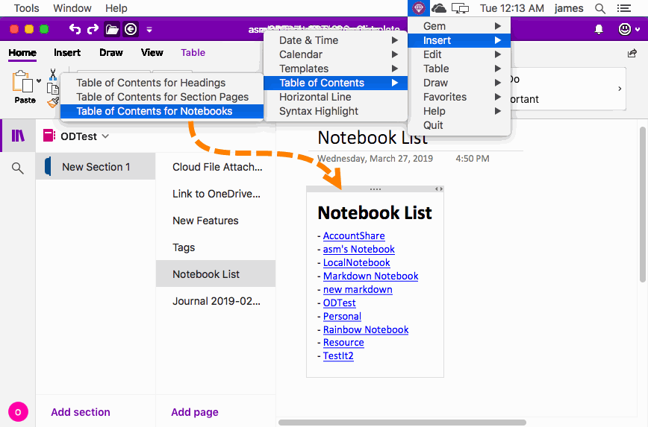Open the Markdown Notebook link
Screen dimensions: 648x427
(x=371, y=276)
